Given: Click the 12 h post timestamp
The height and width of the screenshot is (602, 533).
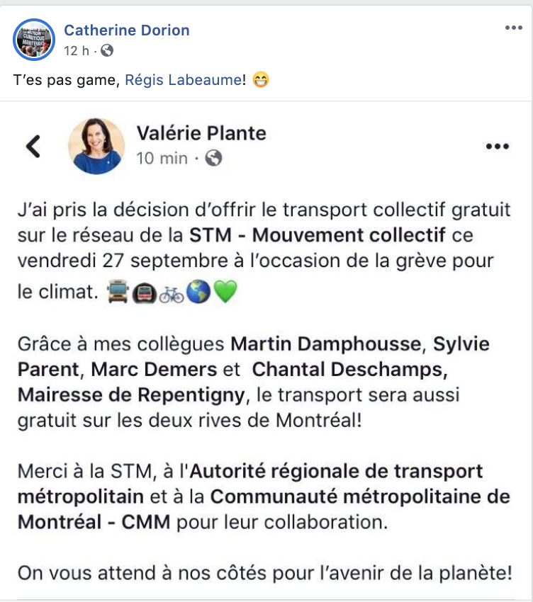Looking at the screenshot, I should coord(77,51).
